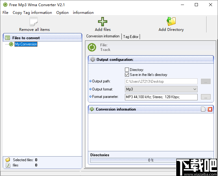
Task: Click the Selected files folder icon
Action: 8,160
